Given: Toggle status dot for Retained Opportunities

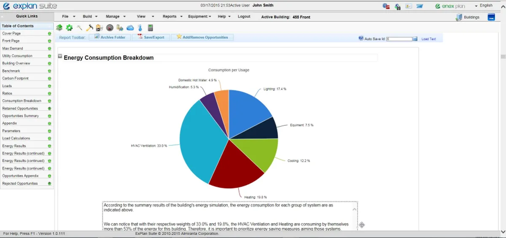Looking at the screenshot, I should [x=49, y=108].
